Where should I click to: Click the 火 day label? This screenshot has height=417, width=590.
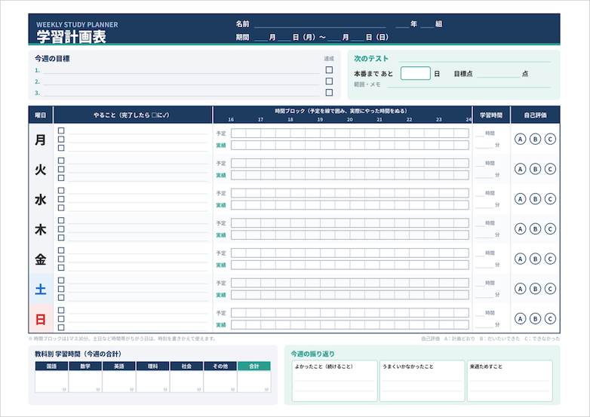tap(41, 170)
